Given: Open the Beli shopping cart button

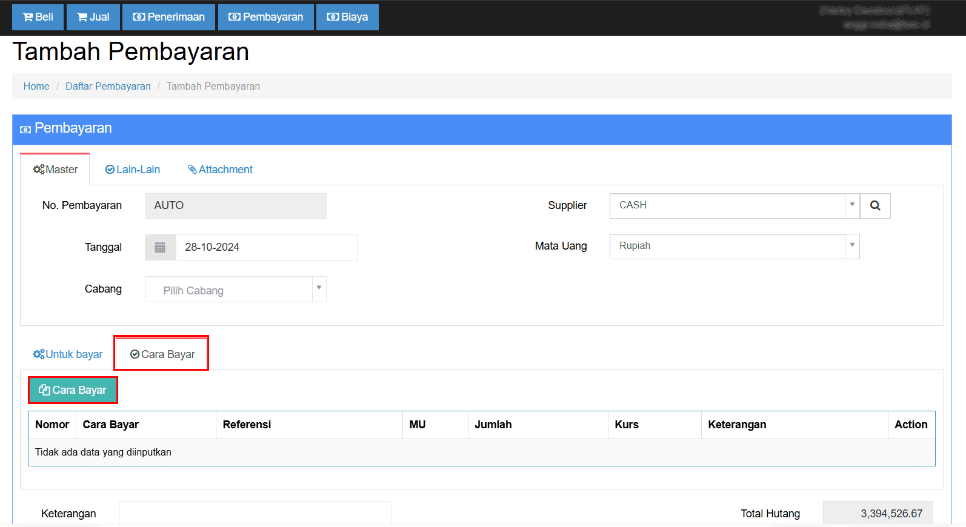Looking at the screenshot, I should point(38,17).
